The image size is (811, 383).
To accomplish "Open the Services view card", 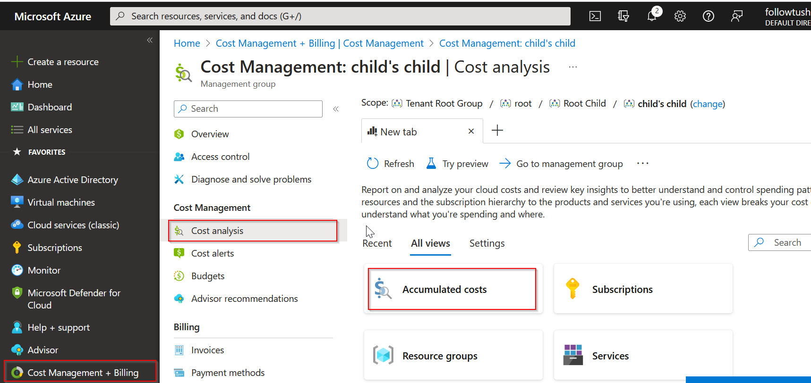I will [x=643, y=355].
